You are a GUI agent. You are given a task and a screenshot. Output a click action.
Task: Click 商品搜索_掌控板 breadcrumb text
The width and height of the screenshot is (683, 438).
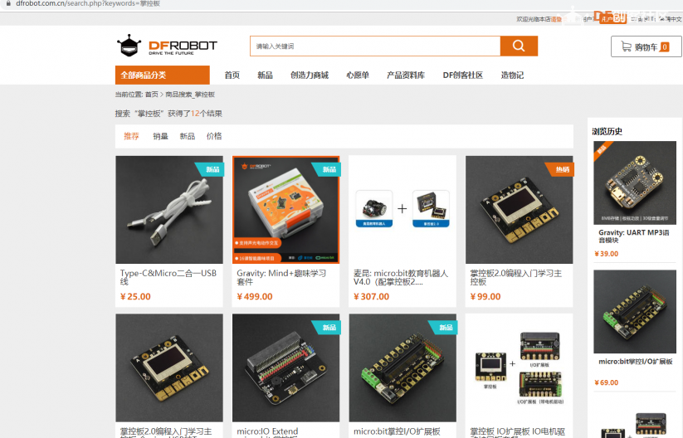[190, 95]
